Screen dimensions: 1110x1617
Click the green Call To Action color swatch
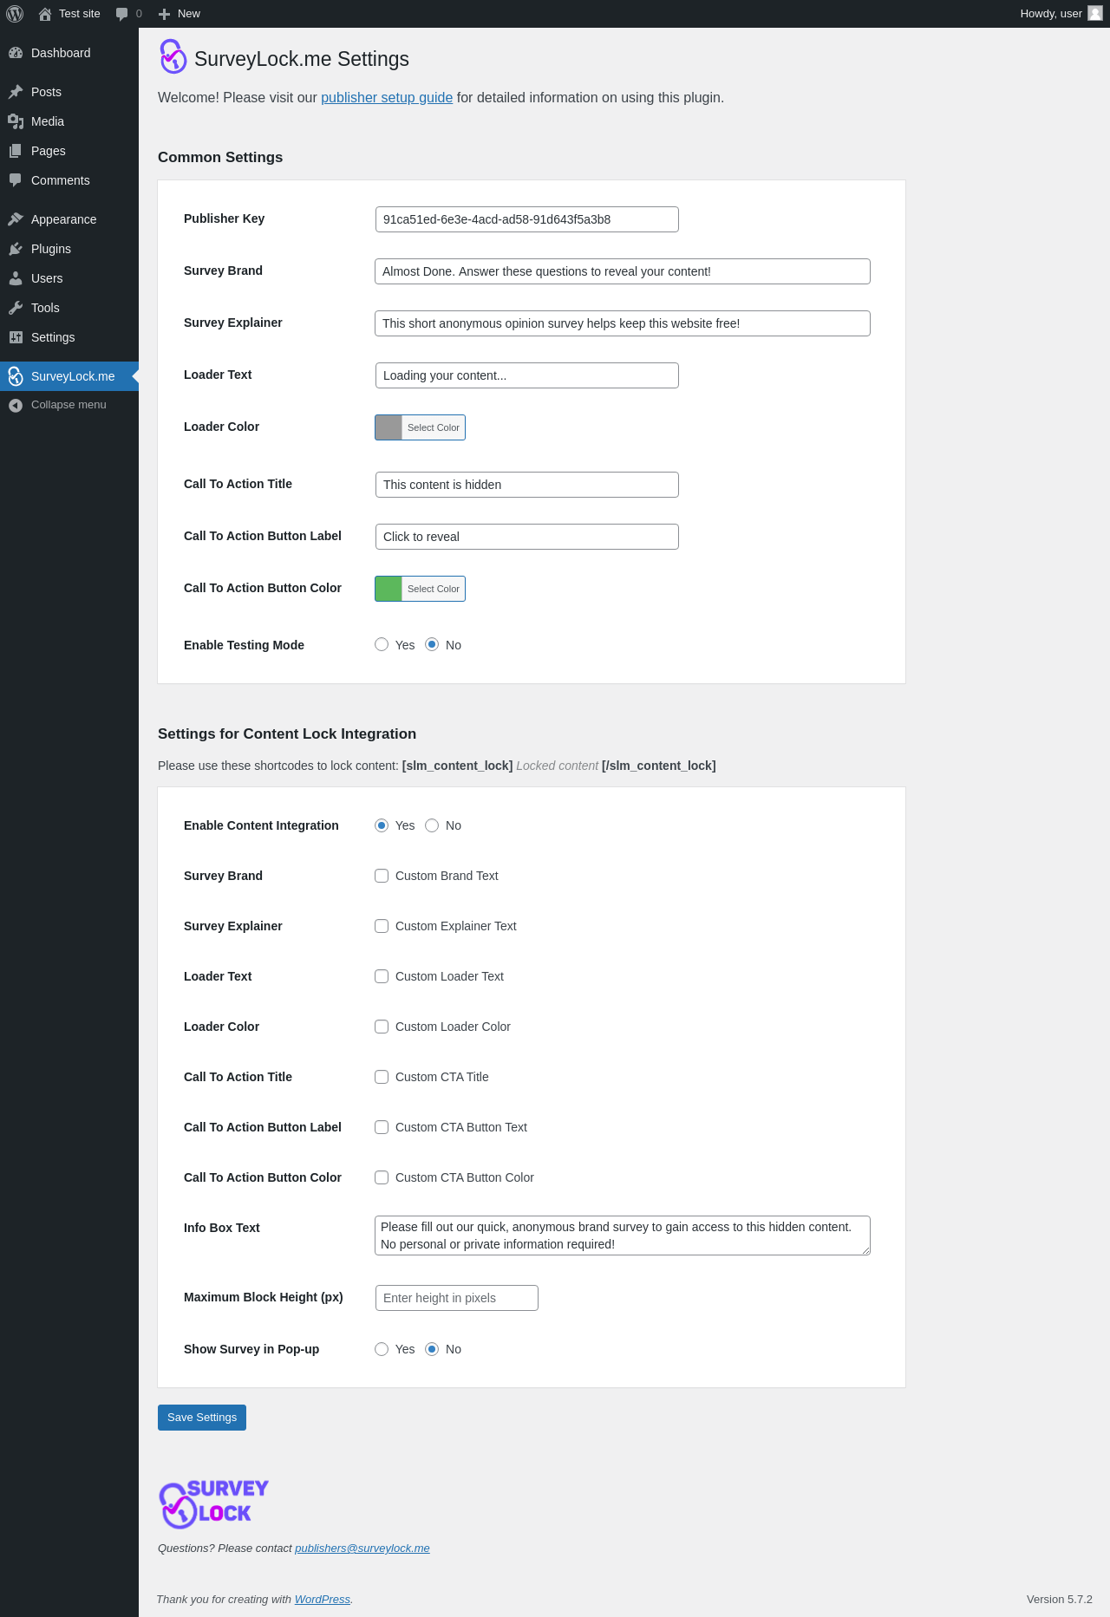pos(388,589)
